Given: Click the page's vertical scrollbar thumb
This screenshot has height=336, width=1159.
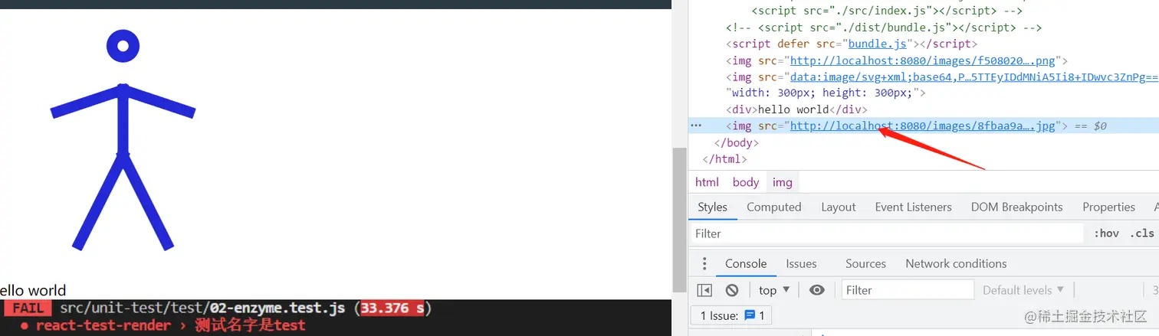Looking at the screenshot, I should 678,219.
